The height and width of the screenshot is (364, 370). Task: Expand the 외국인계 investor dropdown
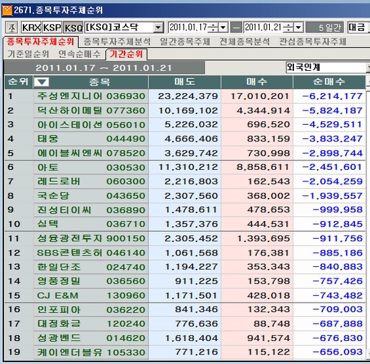point(368,67)
